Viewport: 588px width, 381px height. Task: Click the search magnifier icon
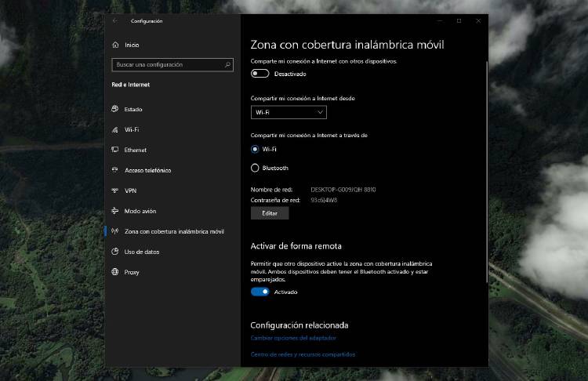[227, 65]
